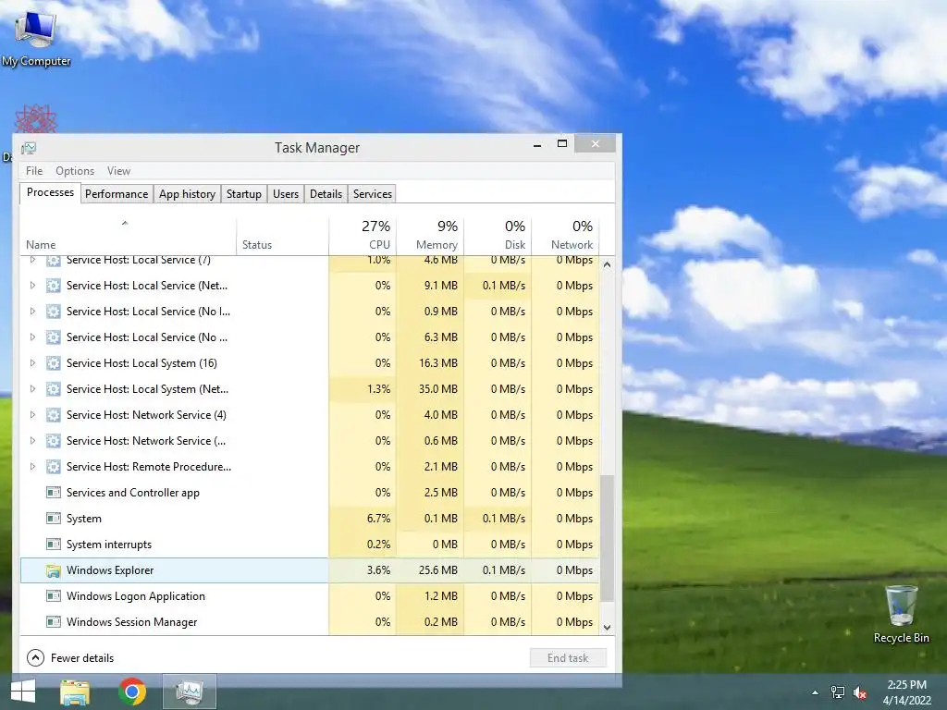This screenshot has height=710, width=947.
Task: Select the Processes tab
Action: (50, 192)
